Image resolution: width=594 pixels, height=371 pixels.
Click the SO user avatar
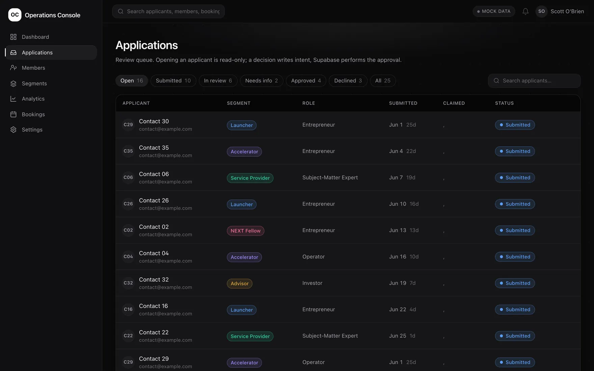click(x=541, y=11)
